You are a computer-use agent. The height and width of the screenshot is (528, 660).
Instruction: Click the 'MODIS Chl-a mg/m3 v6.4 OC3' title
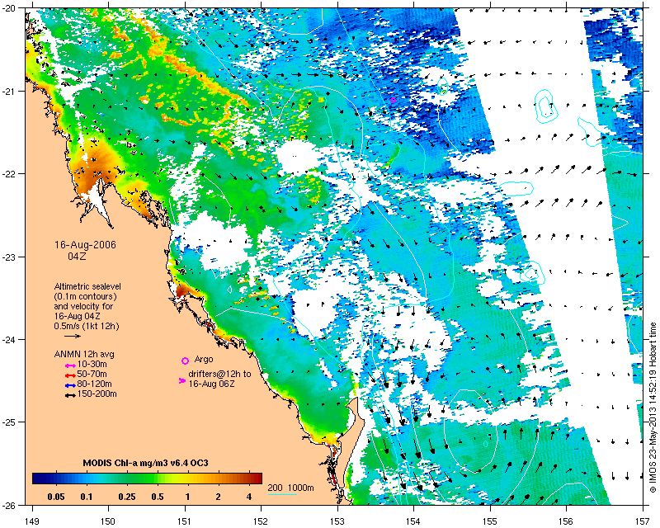click(145, 463)
